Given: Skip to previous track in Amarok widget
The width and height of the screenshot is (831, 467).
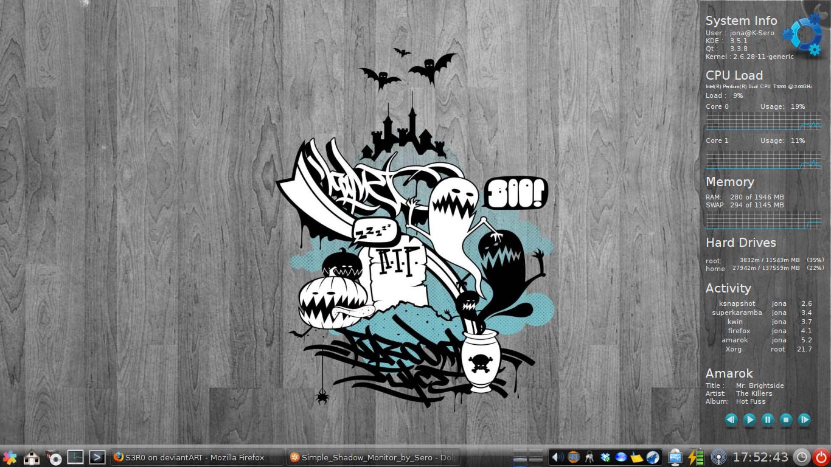Looking at the screenshot, I should pyautogui.click(x=731, y=419).
